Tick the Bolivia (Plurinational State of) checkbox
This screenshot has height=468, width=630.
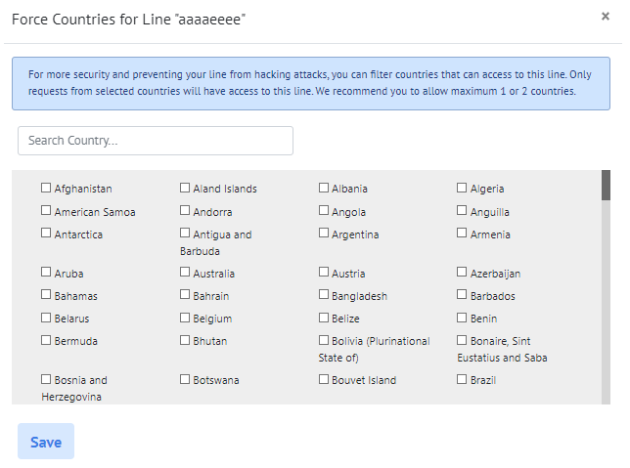point(324,340)
